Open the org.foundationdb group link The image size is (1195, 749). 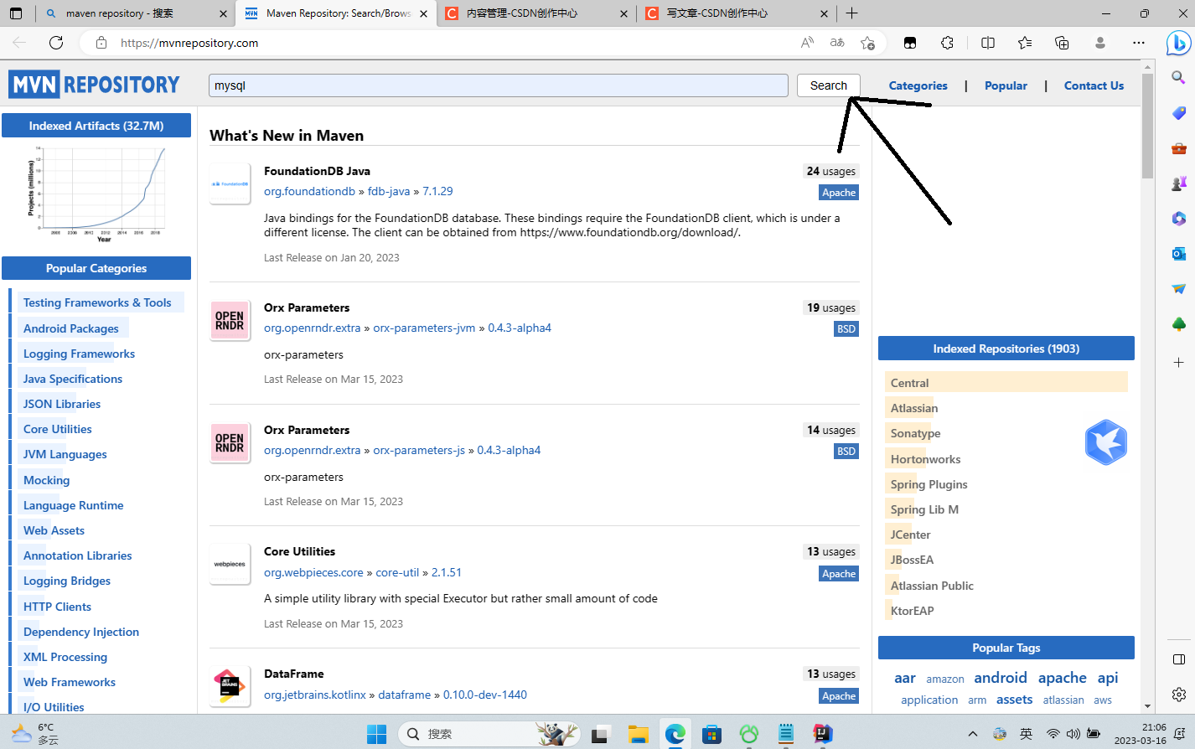click(x=309, y=191)
